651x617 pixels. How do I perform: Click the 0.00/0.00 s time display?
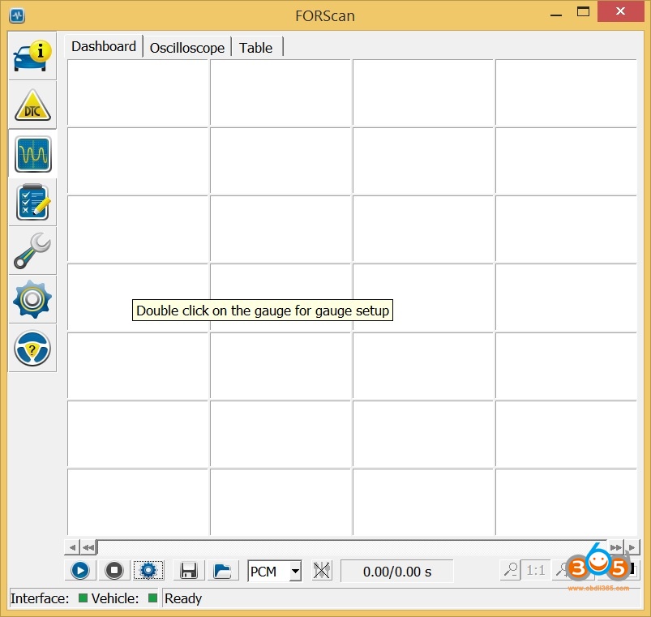(x=397, y=572)
